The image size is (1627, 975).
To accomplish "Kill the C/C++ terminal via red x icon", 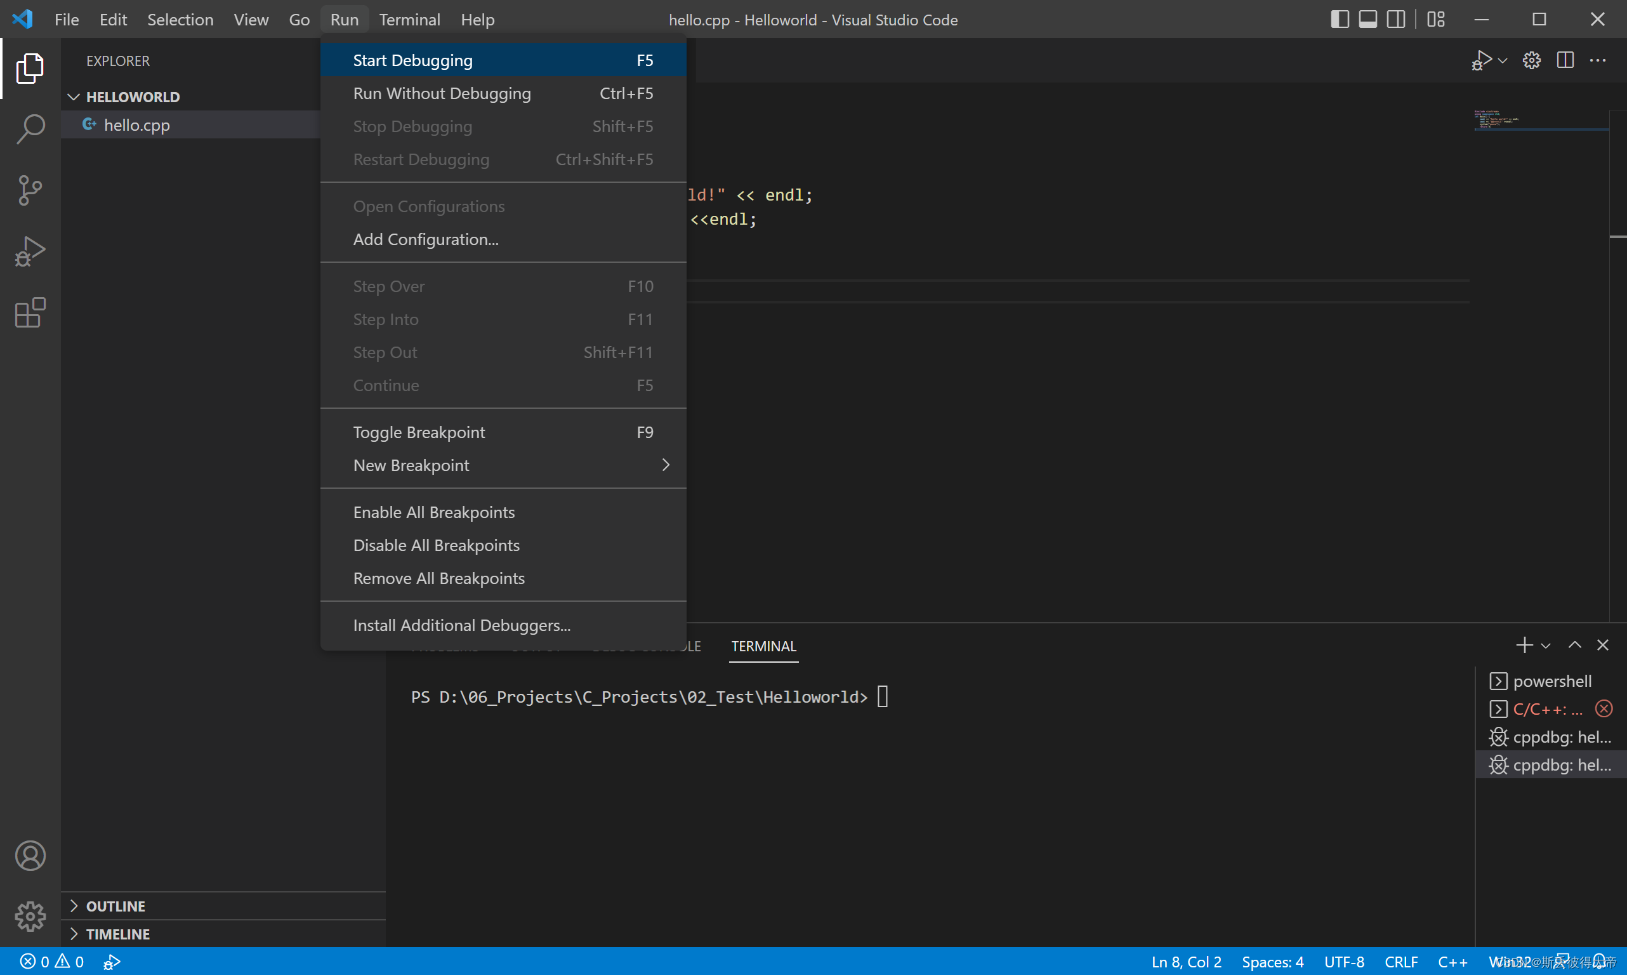I will coord(1604,709).
